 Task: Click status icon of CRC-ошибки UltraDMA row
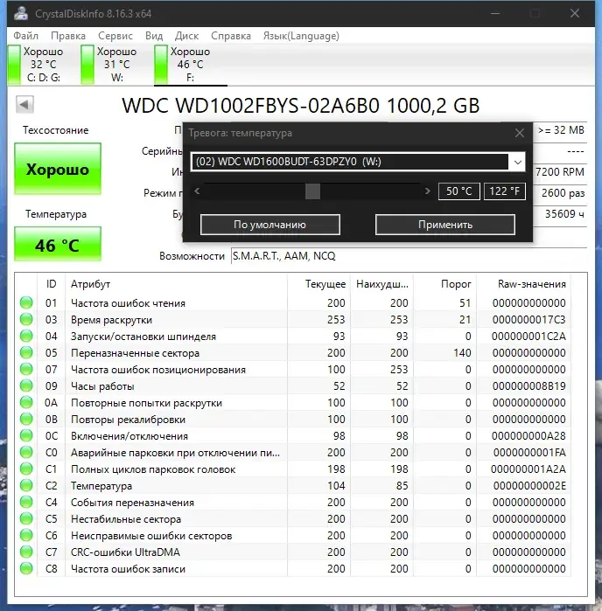coord(26,552)
